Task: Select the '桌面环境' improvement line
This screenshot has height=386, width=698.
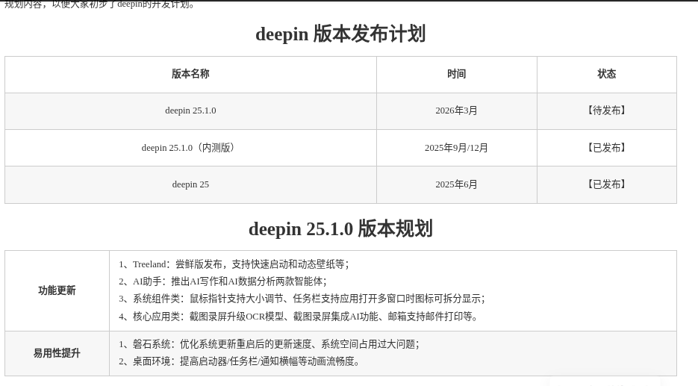Action: point(239,361)
